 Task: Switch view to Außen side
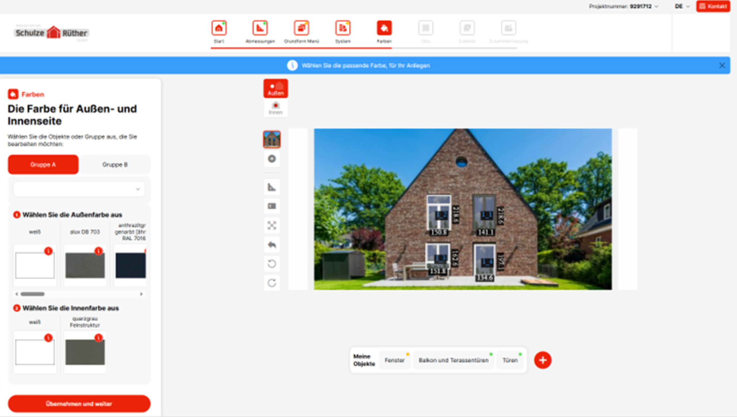(x=276, y=89)
